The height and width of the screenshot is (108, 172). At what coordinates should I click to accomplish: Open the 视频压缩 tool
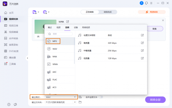pyautogui.click(x=11, y=26)
